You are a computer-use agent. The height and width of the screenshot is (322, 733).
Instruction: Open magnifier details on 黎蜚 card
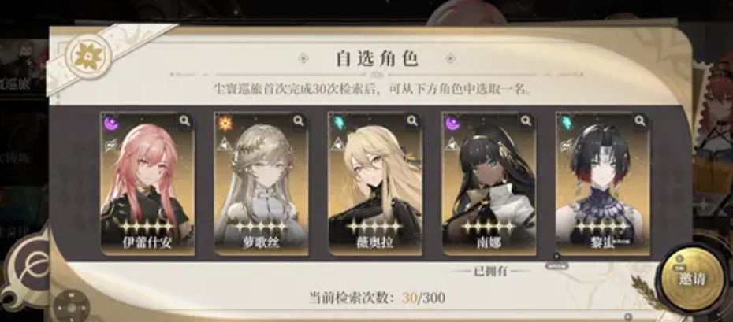(x=640, y=121)
